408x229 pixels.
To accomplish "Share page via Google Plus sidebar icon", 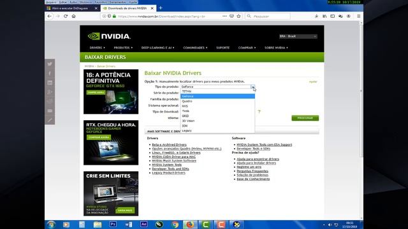I will coord(50,92).
